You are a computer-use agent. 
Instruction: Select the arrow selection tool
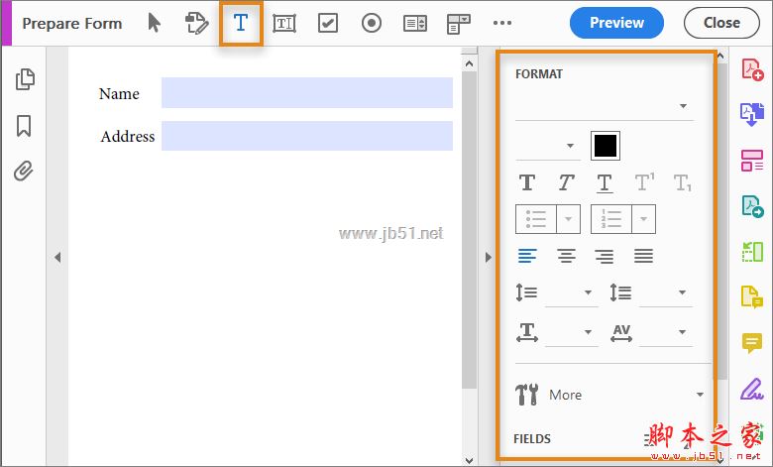[x=155, y=23]
